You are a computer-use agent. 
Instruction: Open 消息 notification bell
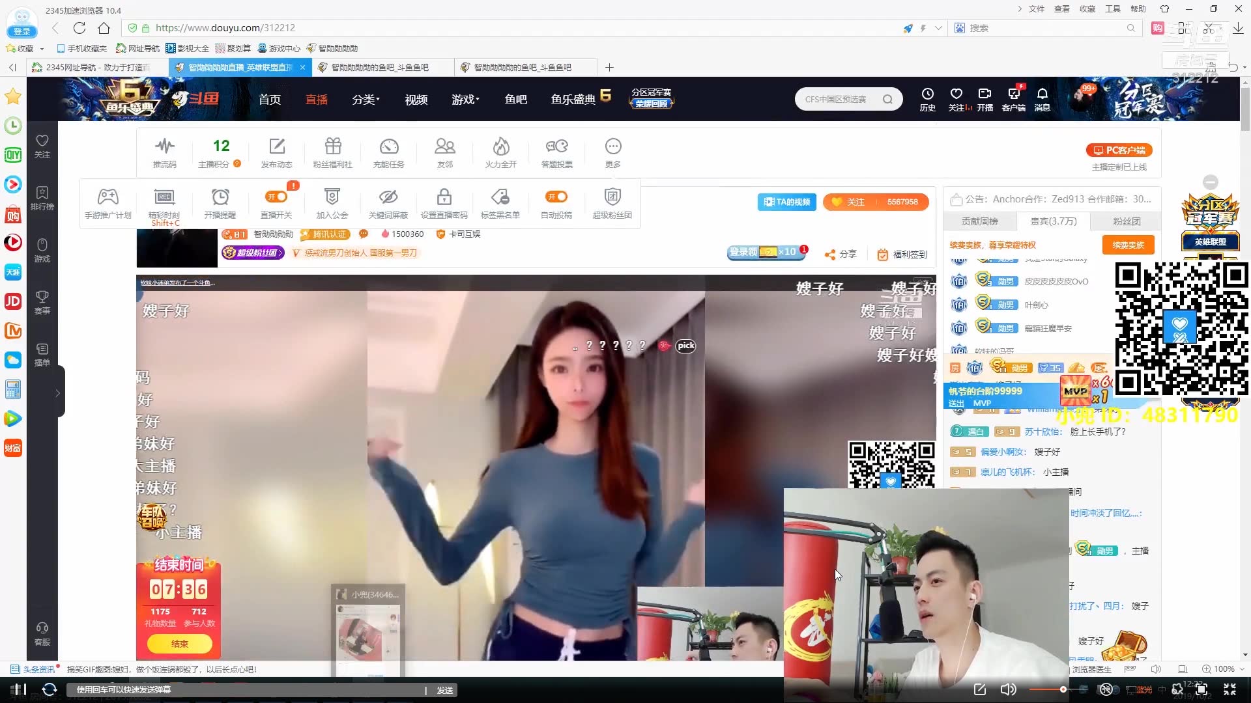[1042, 100]
